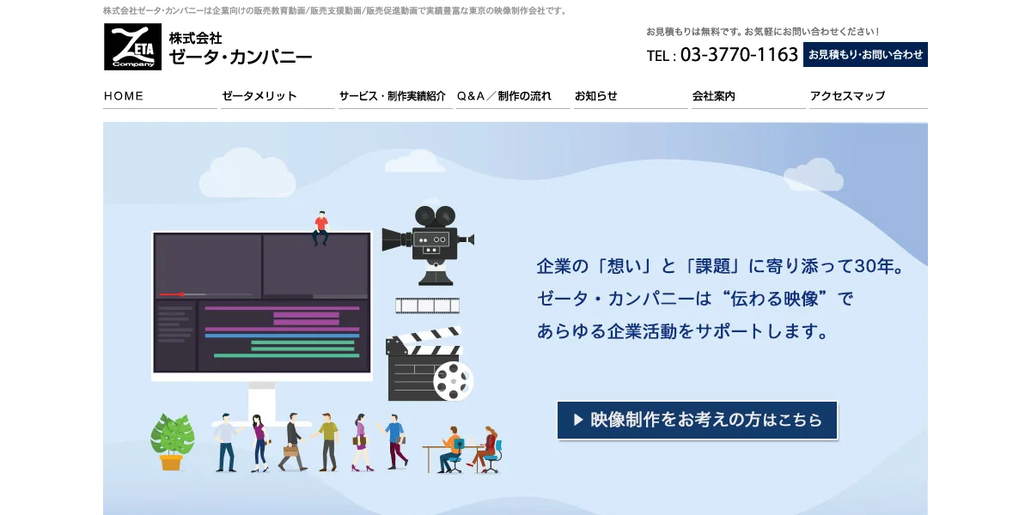Open Q&A／制作の流れ menu item
Image resolution: width=1031 pixels, height=515 pixels.
tap(513, 96)
